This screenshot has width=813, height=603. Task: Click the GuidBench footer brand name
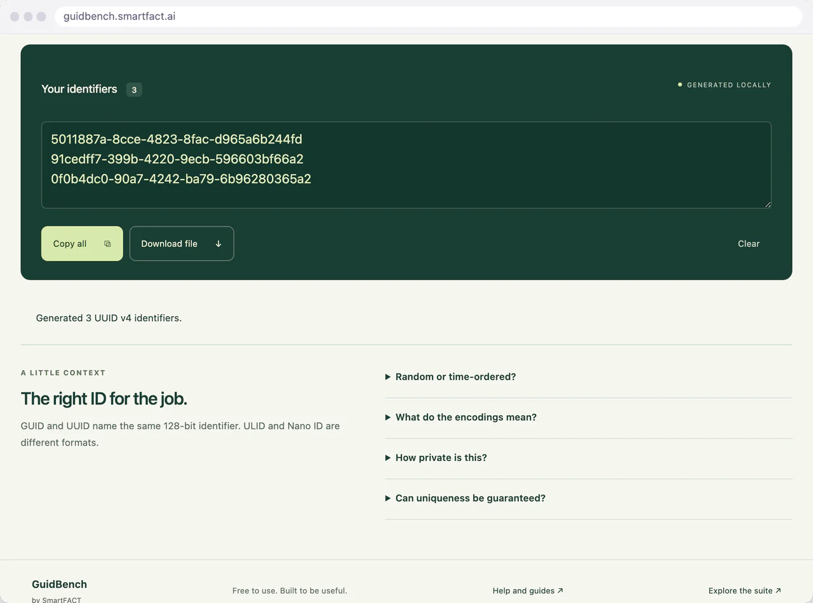59,585
